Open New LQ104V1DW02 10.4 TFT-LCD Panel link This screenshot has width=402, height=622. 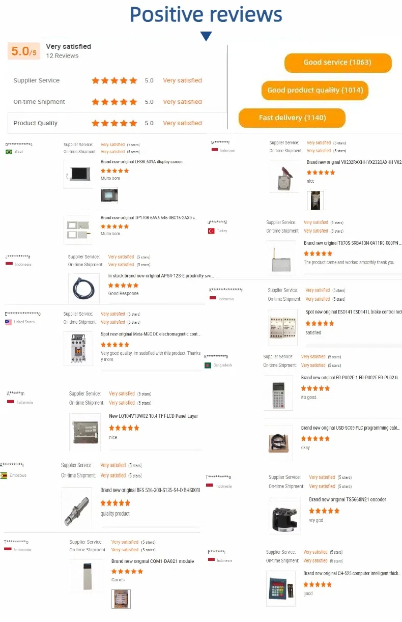point(154,416)
